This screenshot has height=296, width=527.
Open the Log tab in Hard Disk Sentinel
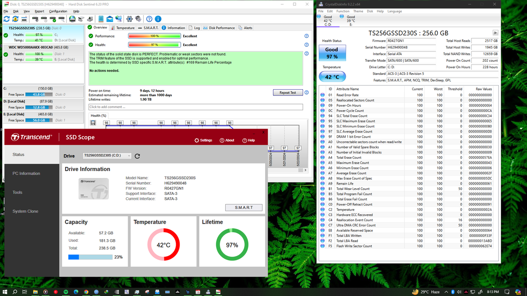pos(194,28)
